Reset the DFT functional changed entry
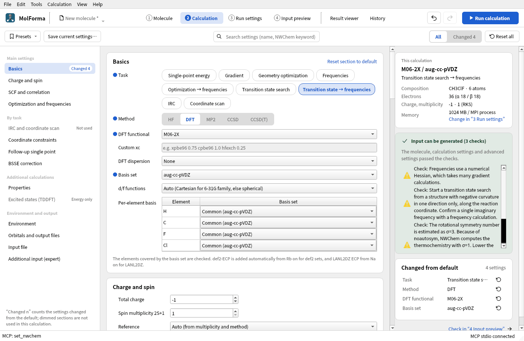 (499, 299)
